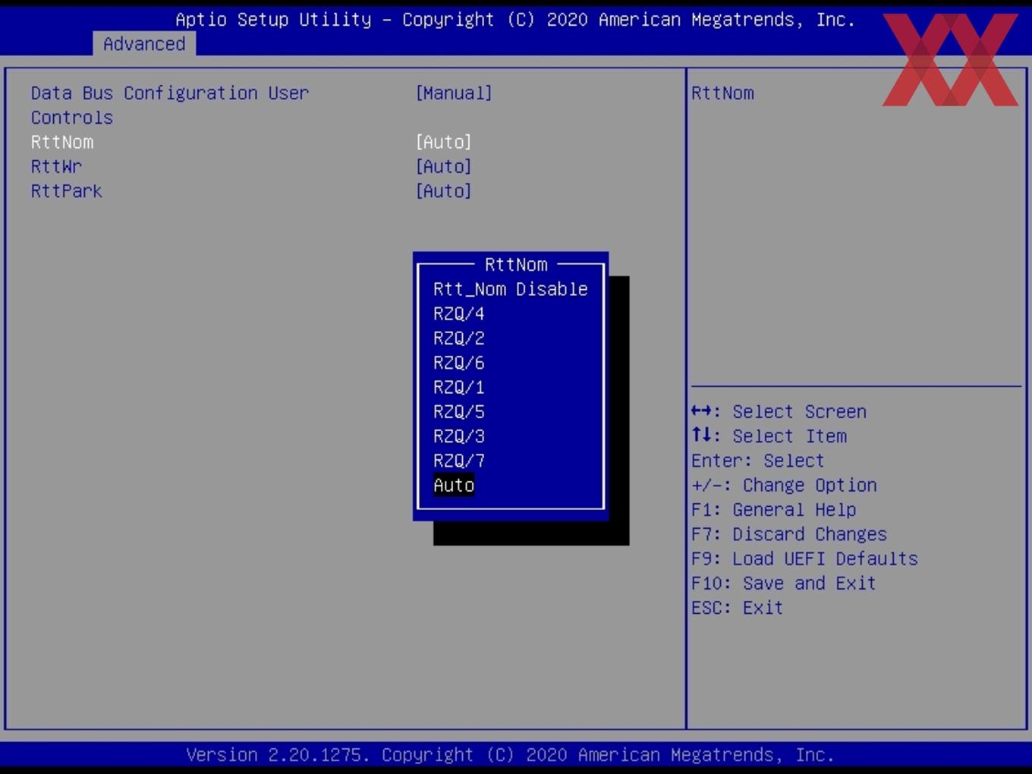
Task: Choose RZQ/7 in the RttNom list
Action: (459, 461)
